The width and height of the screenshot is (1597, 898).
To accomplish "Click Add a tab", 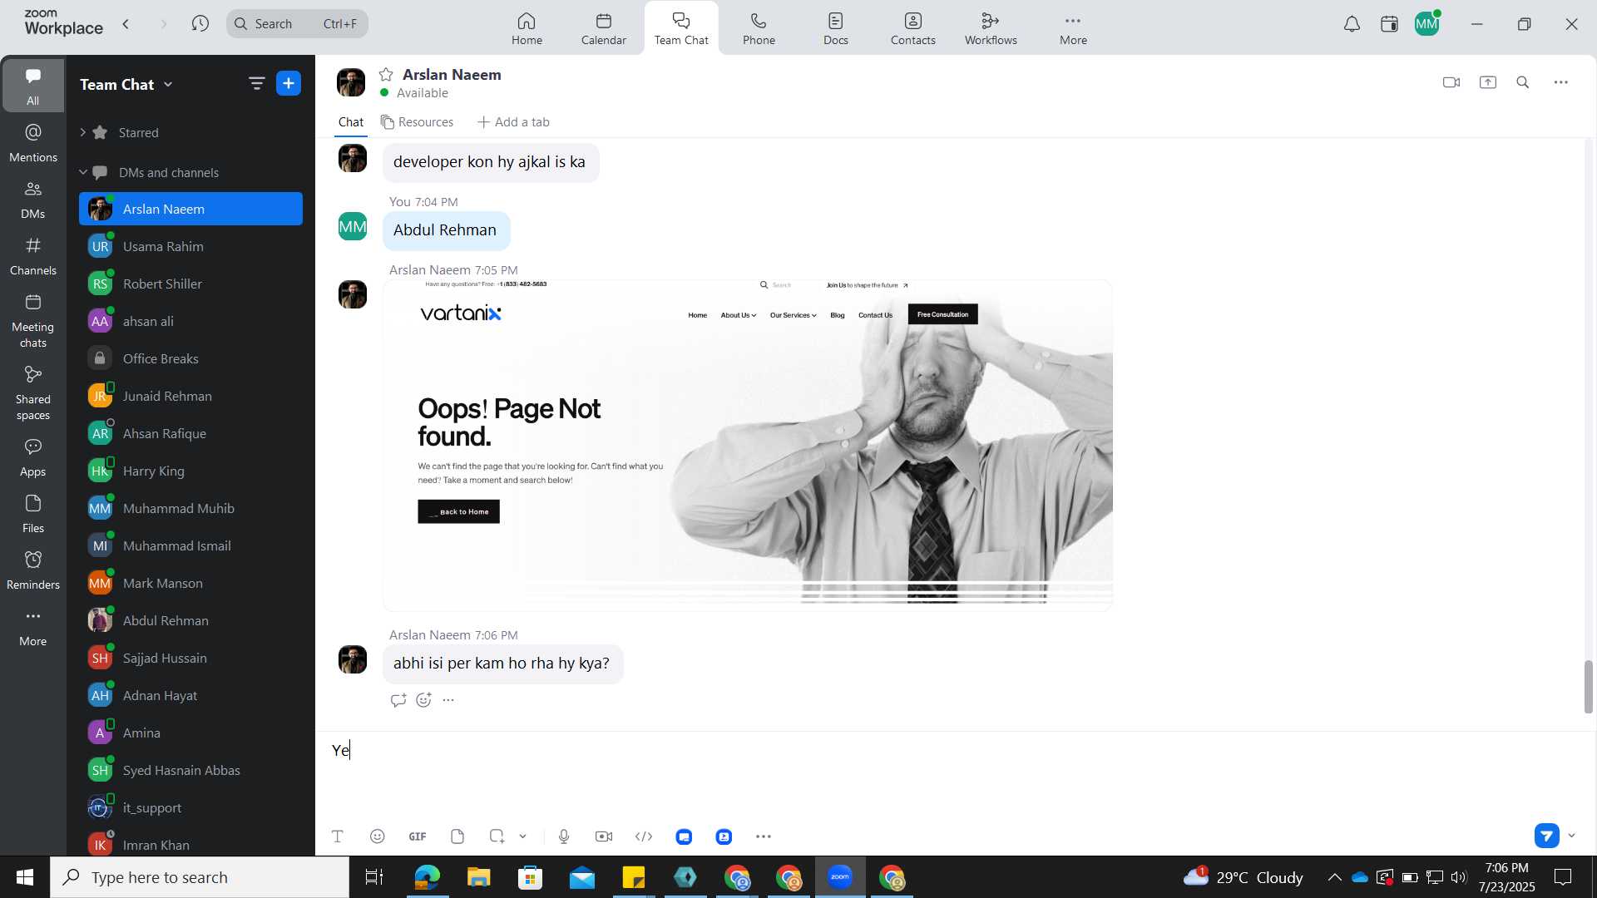I will [x=513, y=122].
